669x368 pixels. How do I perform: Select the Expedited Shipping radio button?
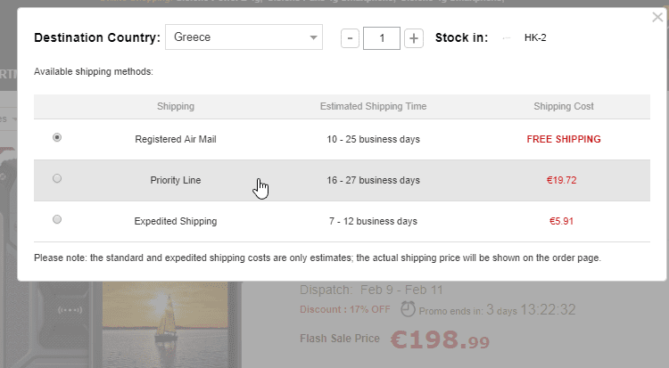57,219
